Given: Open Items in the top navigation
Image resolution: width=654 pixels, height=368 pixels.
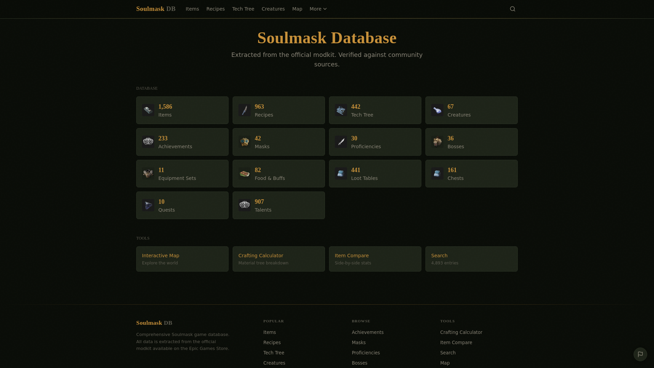Looking at the screenshot, I should coord(192,9).
